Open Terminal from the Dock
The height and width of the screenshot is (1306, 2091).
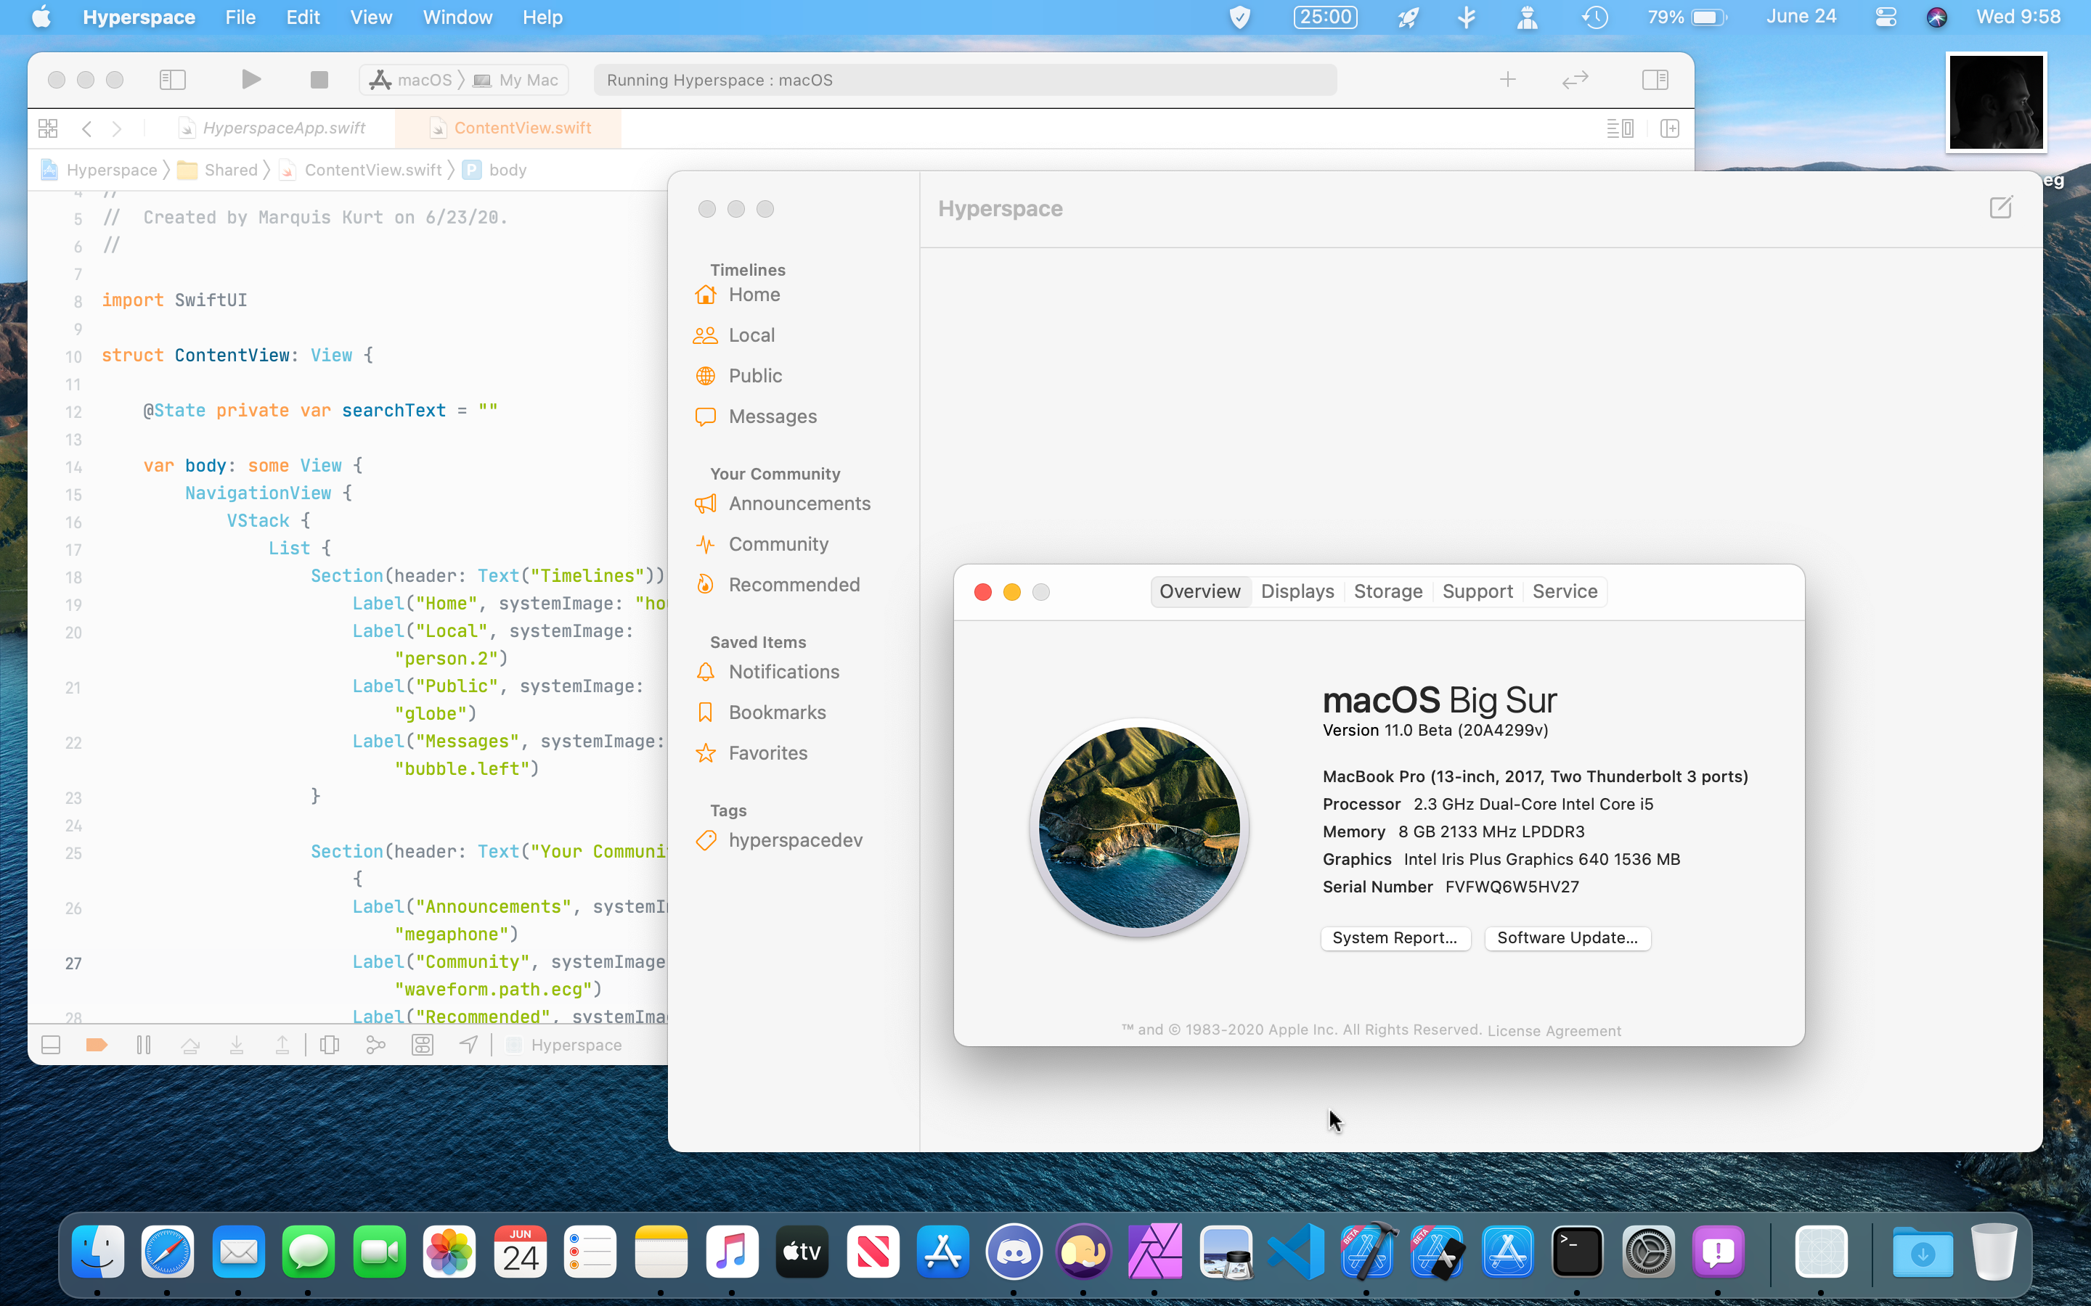point(1578,1251)
